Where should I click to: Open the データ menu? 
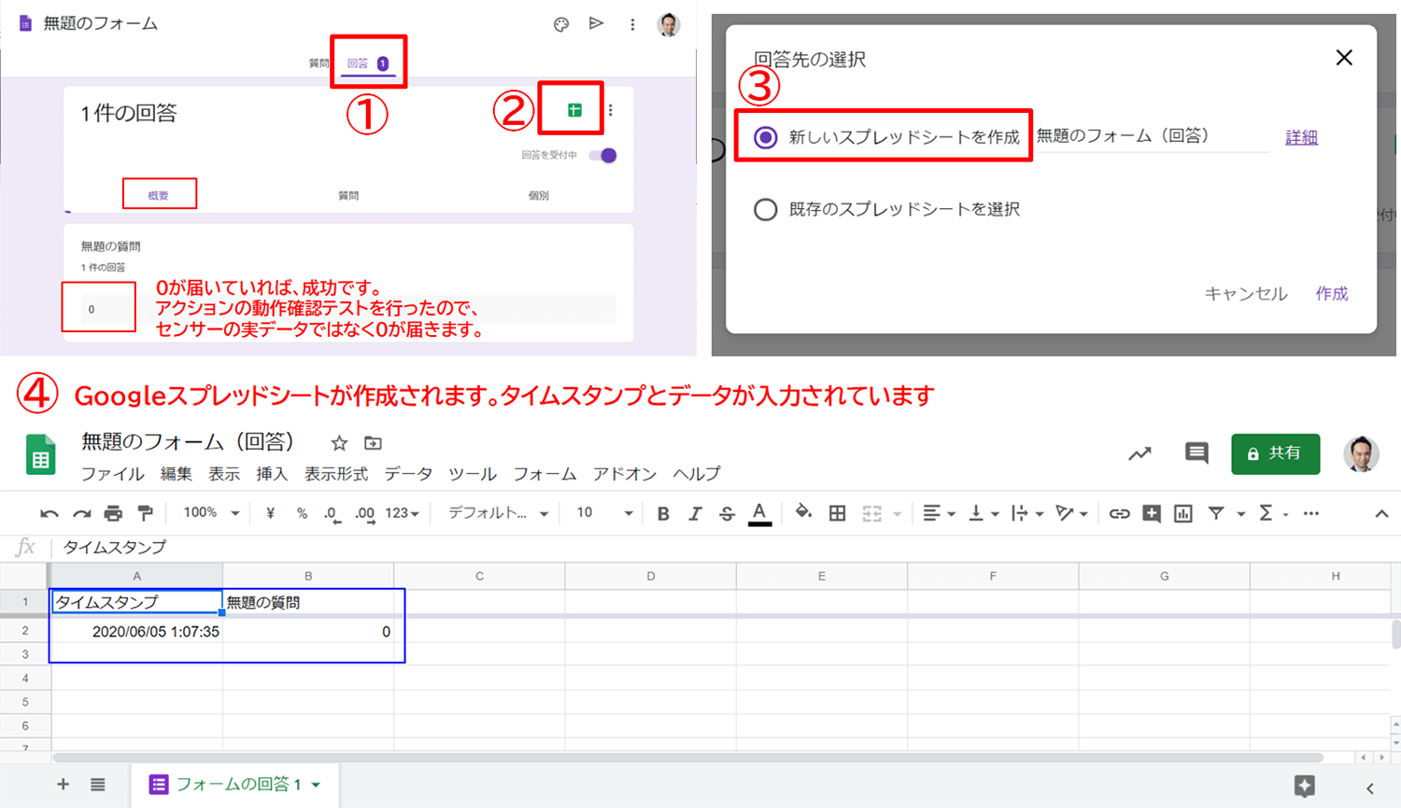(x=408, y=474)
